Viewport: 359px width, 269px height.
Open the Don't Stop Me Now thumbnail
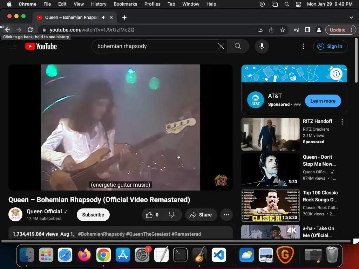tap(270, 170)
